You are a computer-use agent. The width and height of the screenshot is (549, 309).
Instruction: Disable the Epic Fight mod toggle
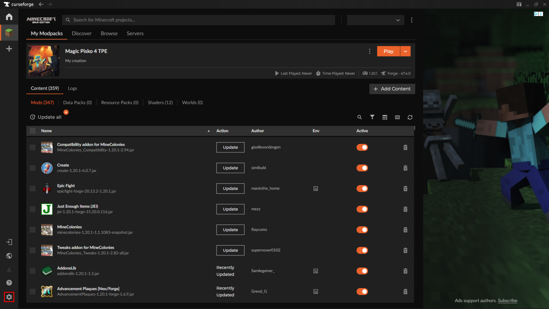(x=362, y=188)
